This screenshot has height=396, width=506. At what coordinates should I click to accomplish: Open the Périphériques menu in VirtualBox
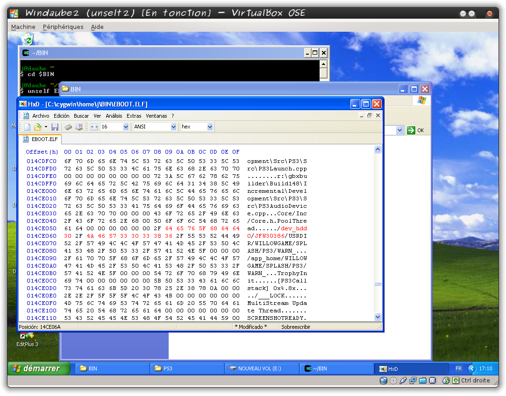[x=63, y=27]
